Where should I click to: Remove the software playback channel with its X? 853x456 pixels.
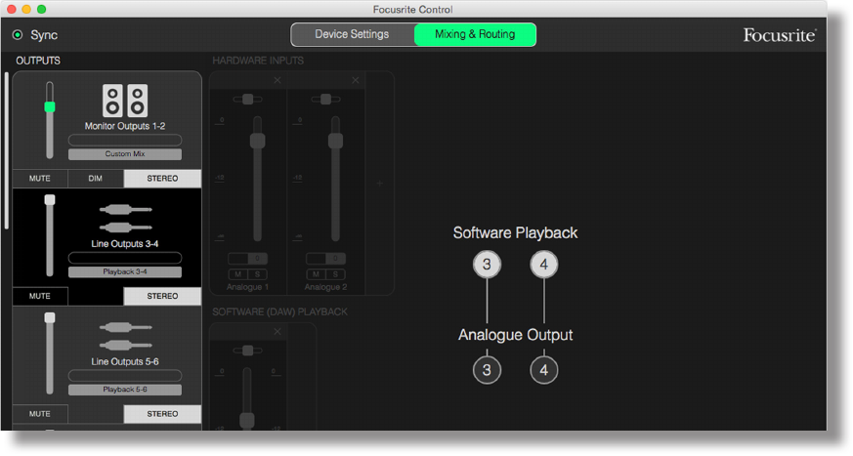pyautogui.click(x=277, y=332)
